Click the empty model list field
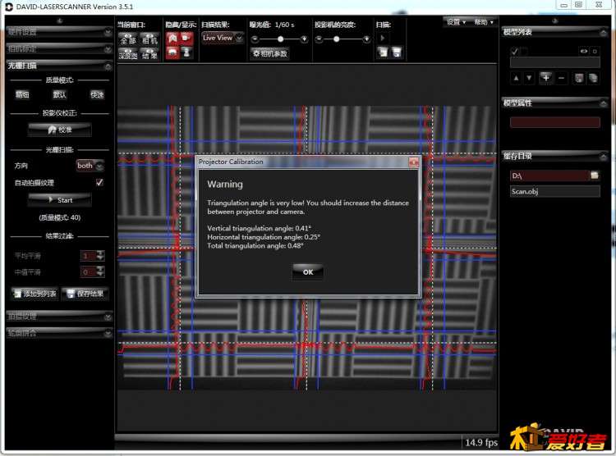The height and width of the screenshot is (456, 616). tap(554, 62)
